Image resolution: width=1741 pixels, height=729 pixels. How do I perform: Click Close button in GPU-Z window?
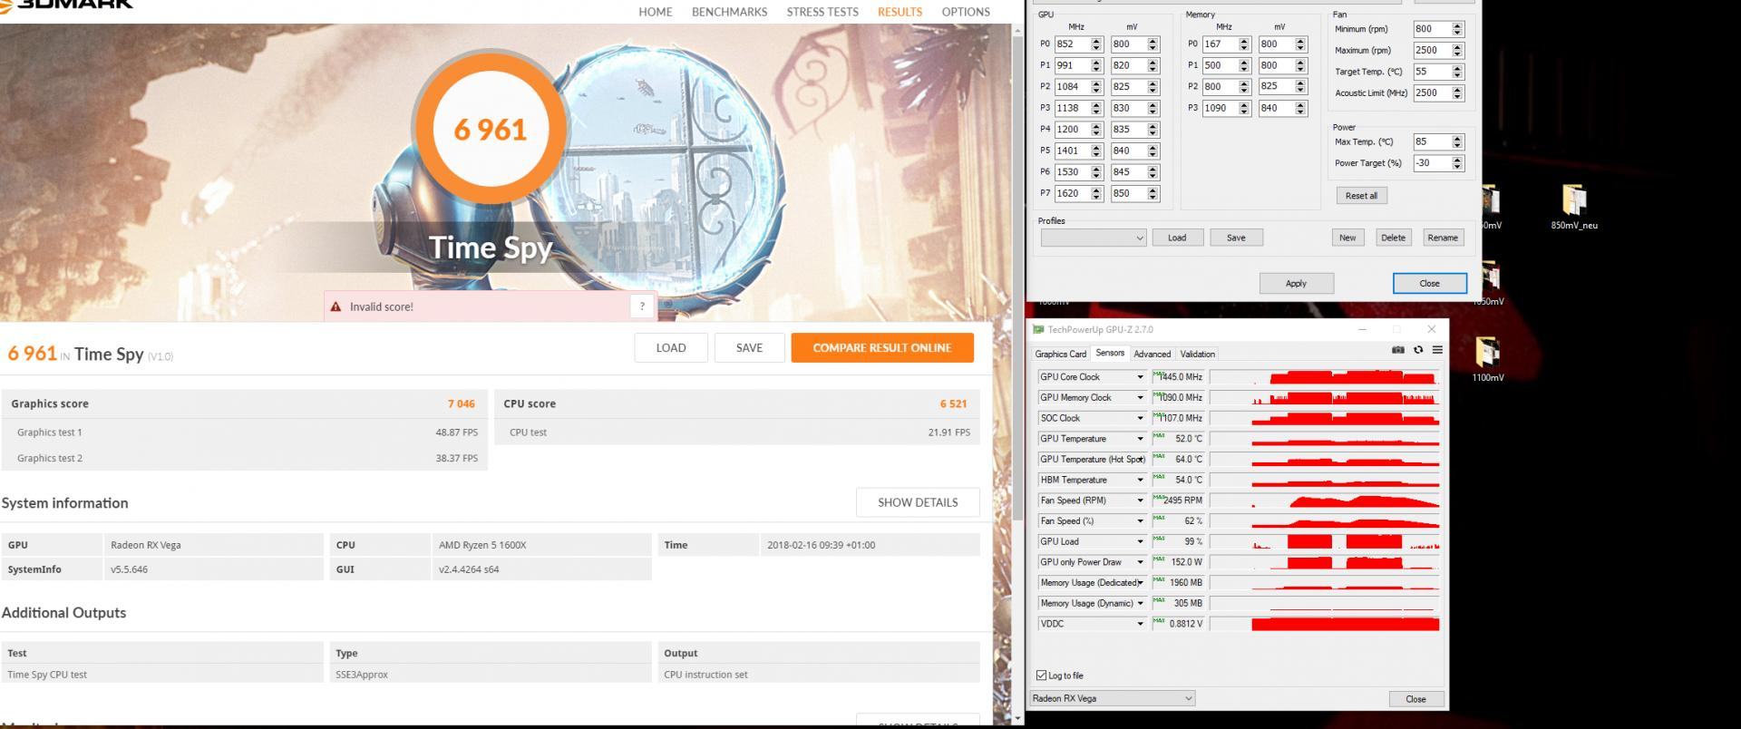point(1415,699)
